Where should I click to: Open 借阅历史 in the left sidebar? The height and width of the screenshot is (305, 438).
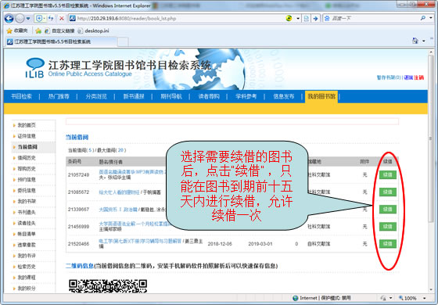click(27, 158)
